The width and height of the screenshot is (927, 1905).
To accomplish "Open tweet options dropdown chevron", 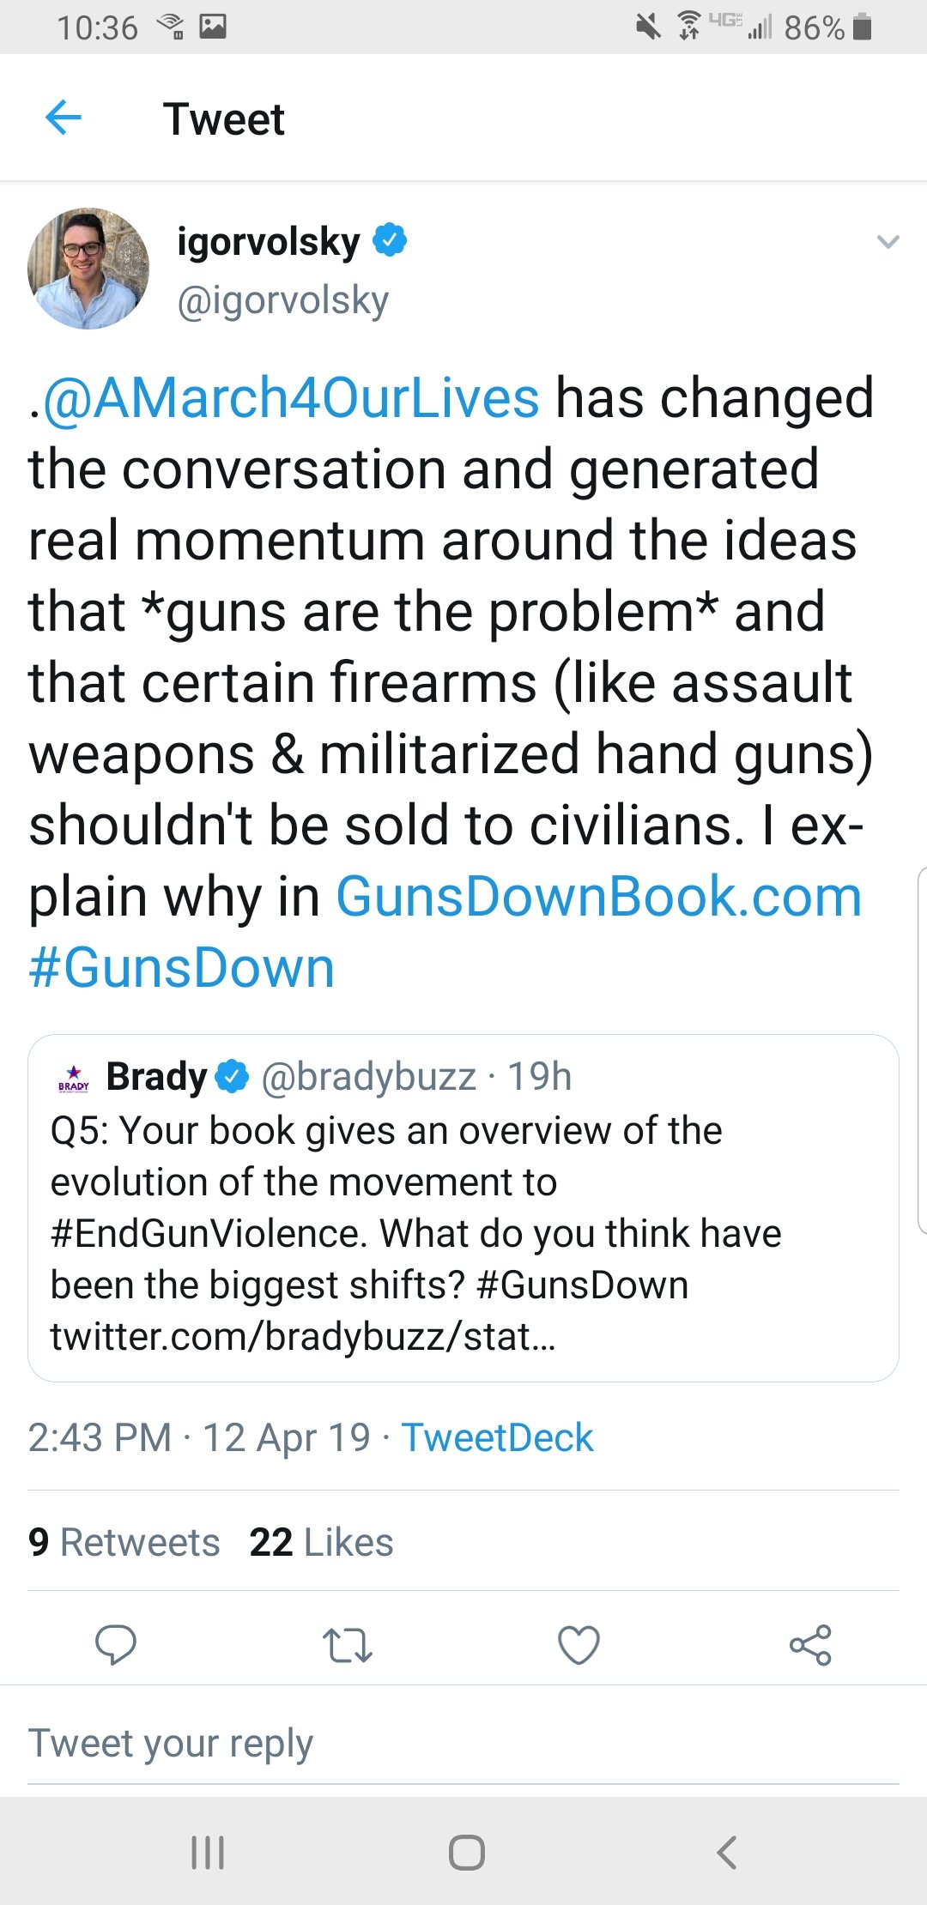I will click(x=888, y=242).
